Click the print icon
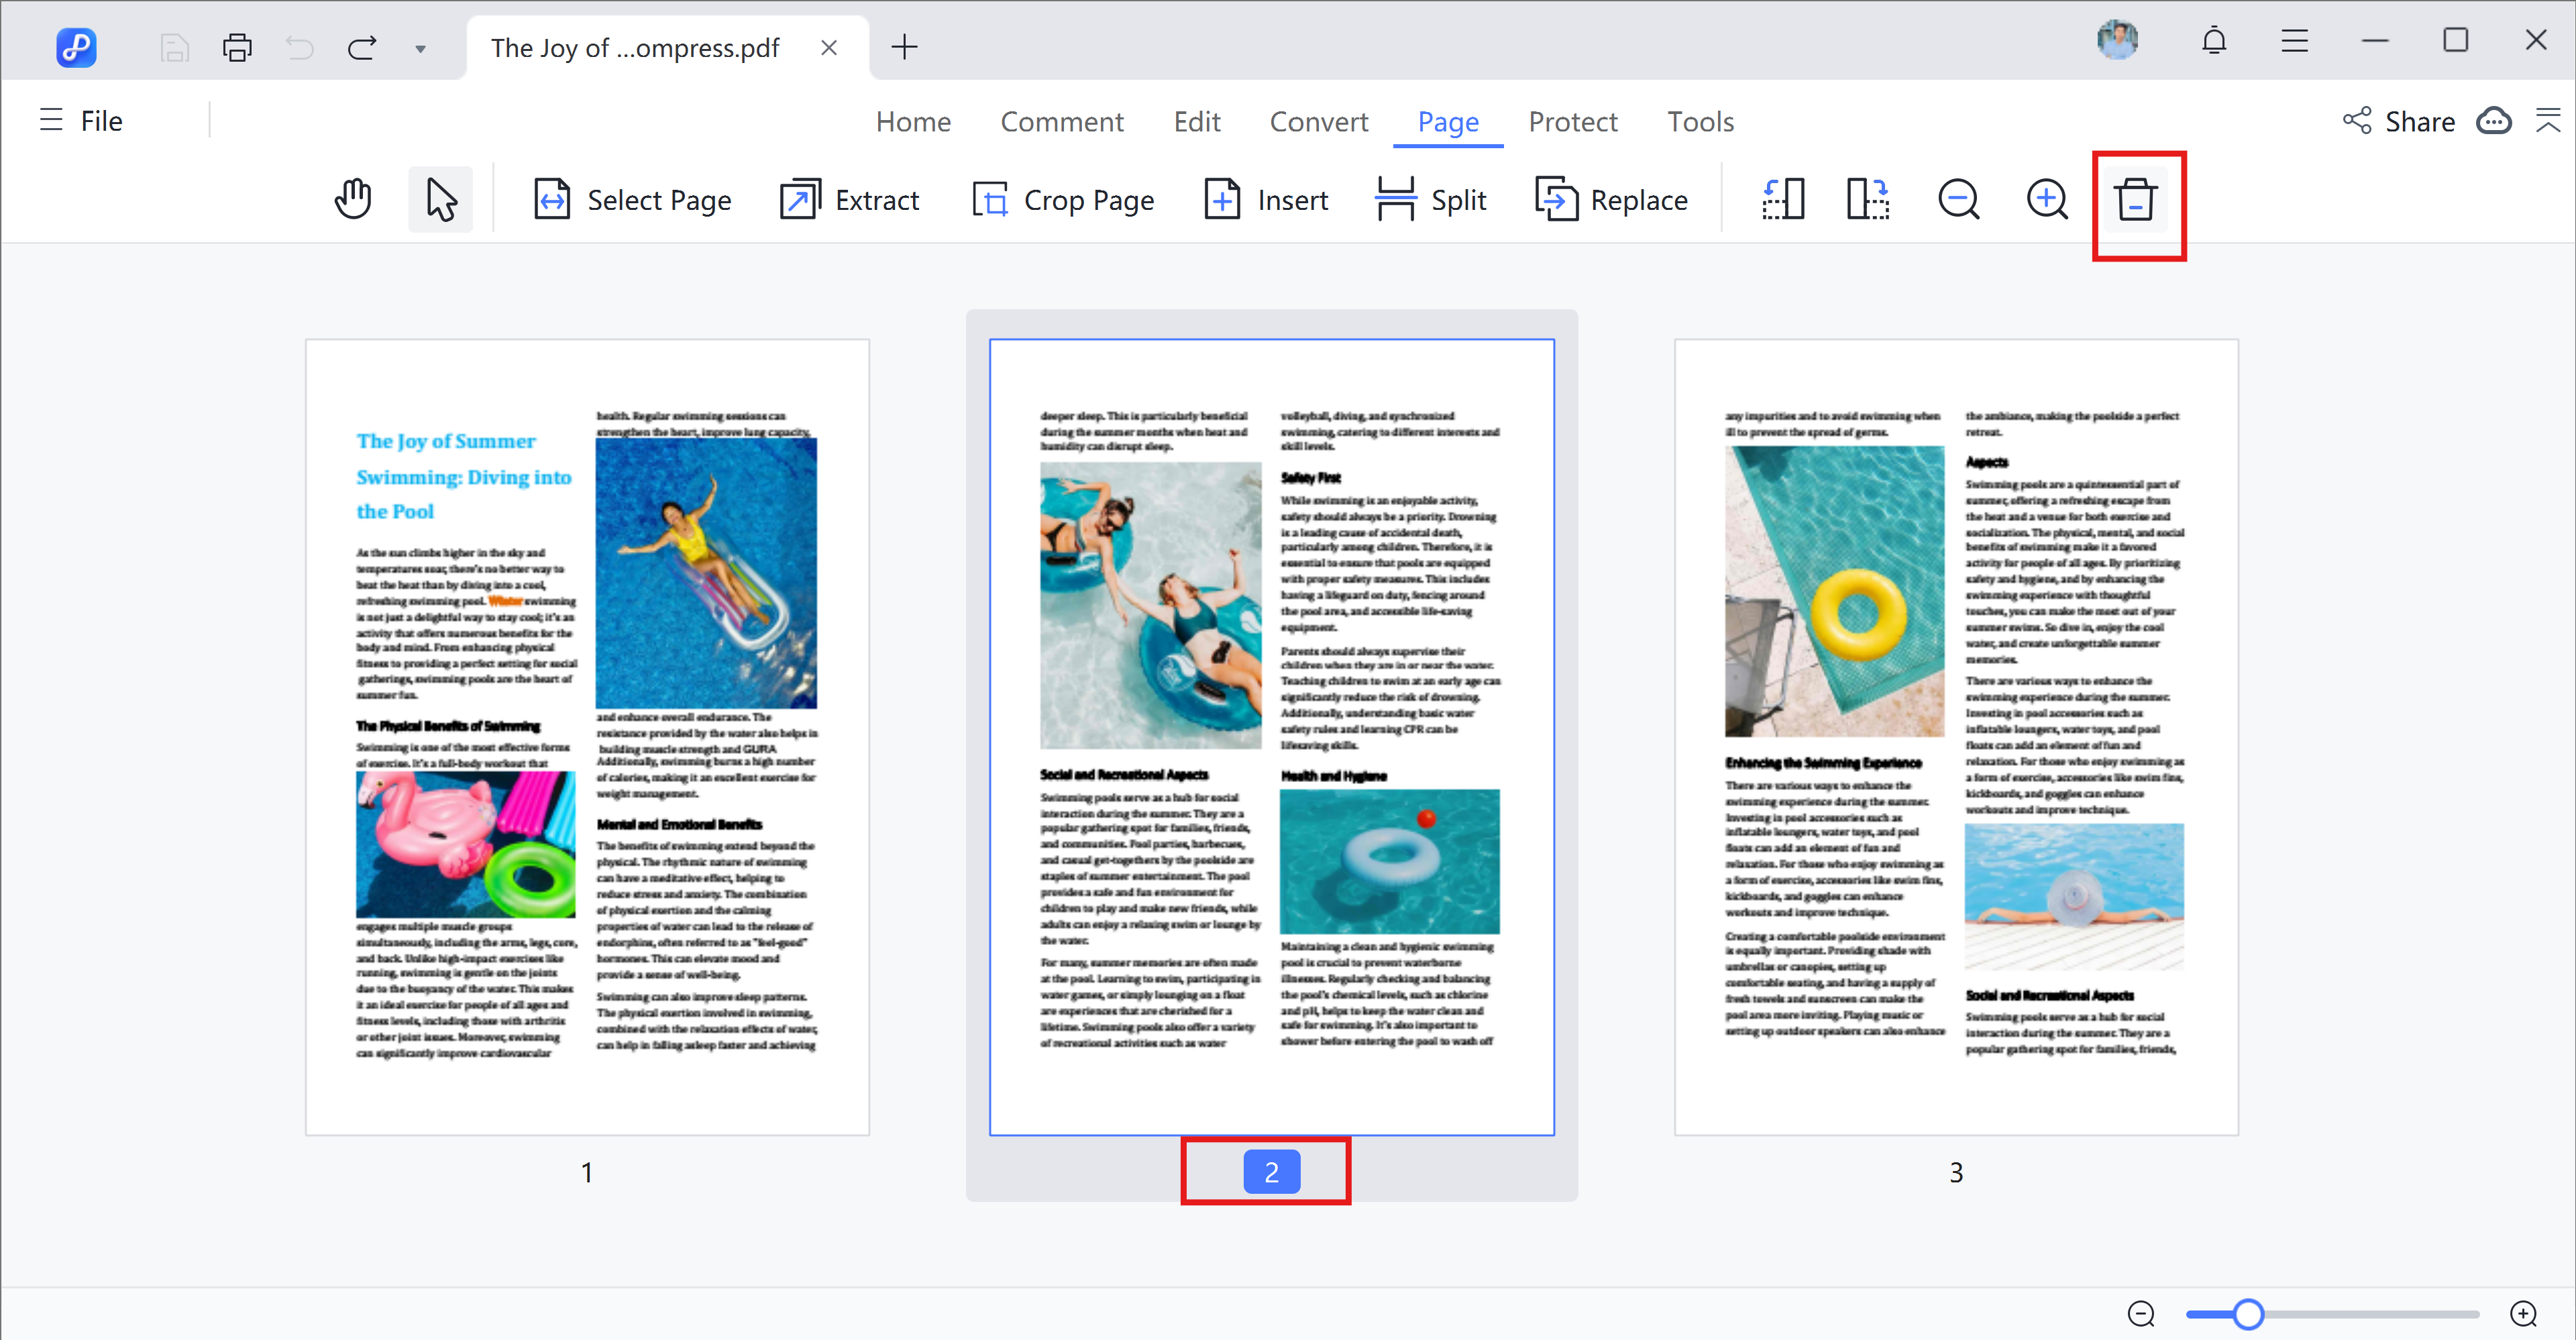 pos(237,47)
